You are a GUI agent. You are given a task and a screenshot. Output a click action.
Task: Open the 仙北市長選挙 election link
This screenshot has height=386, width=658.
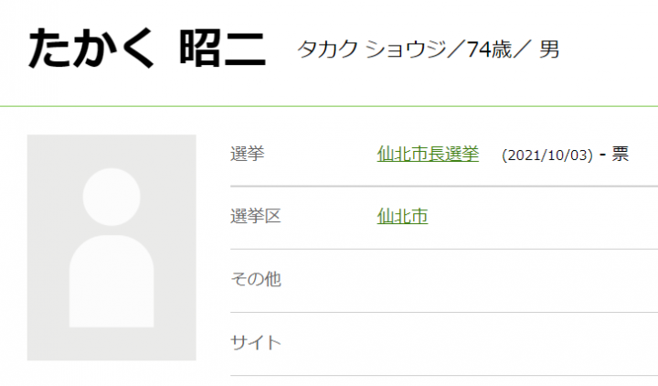(x=428, y=154)
